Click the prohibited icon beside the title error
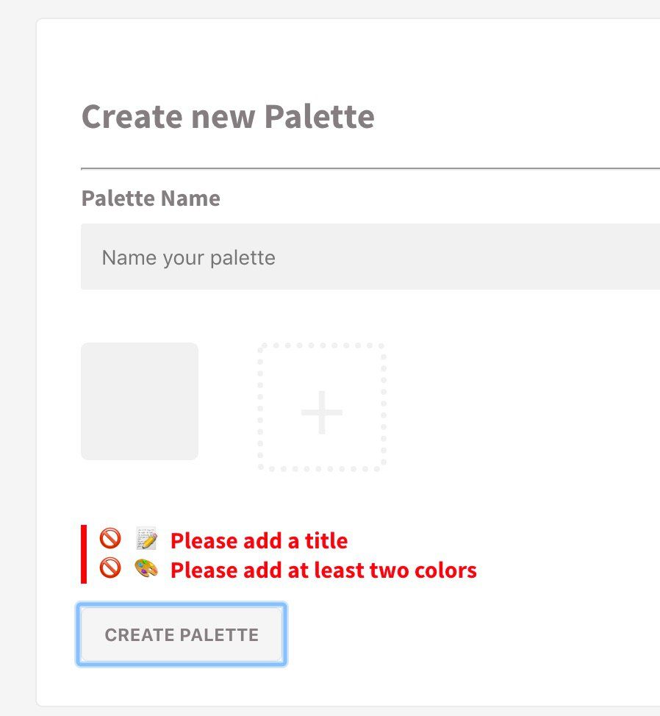Screen dimensions: 660x716 coord(110,540)
